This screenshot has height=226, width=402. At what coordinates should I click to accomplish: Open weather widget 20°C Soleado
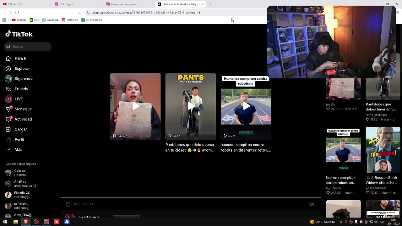tap(322, 222)
